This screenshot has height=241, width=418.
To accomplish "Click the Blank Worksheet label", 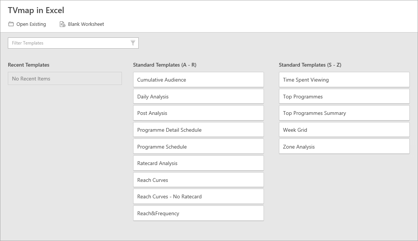I will click(x=86, y=24).
